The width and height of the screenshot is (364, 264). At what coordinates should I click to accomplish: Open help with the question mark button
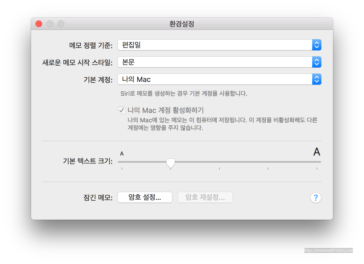(316, 198)
